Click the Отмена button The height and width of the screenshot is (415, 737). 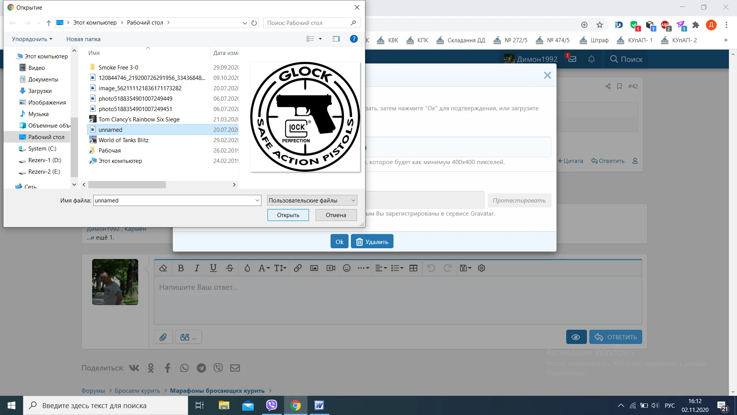pos(336,215)
